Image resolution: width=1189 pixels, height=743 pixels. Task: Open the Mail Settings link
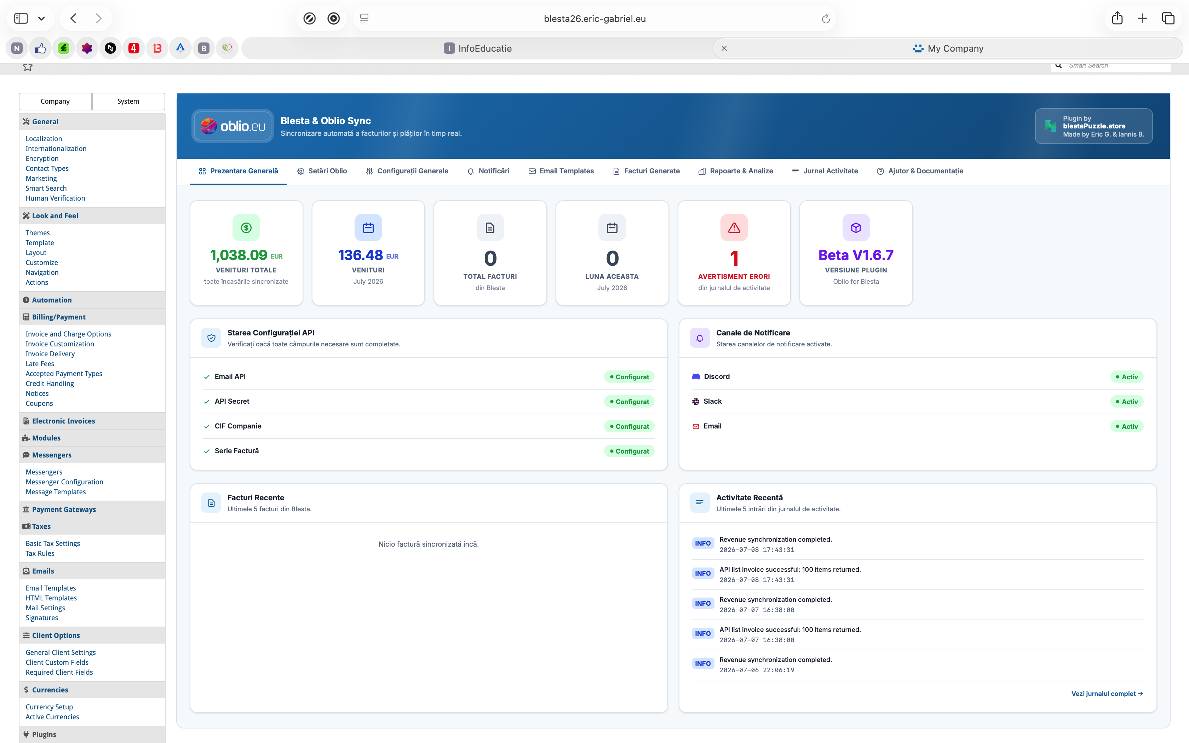pos(45,608)
